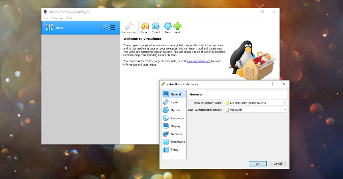
Task: Expand the Default Machine Folder dropdown
Action: point(285,103)
